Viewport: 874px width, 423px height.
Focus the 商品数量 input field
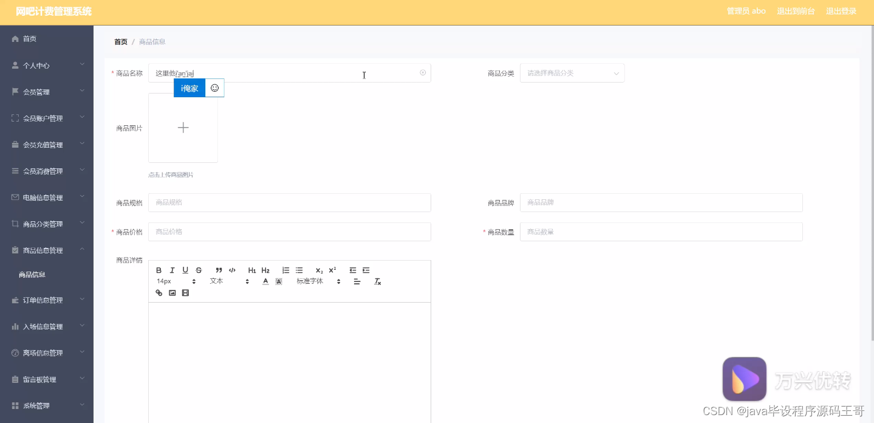click(661, 232)
